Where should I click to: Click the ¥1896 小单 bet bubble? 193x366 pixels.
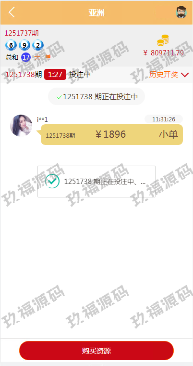pos(112,135)
